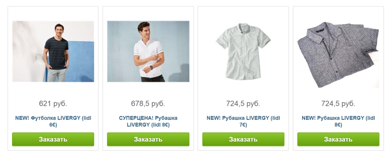Select the price under the light green shirt

point(243,104)
